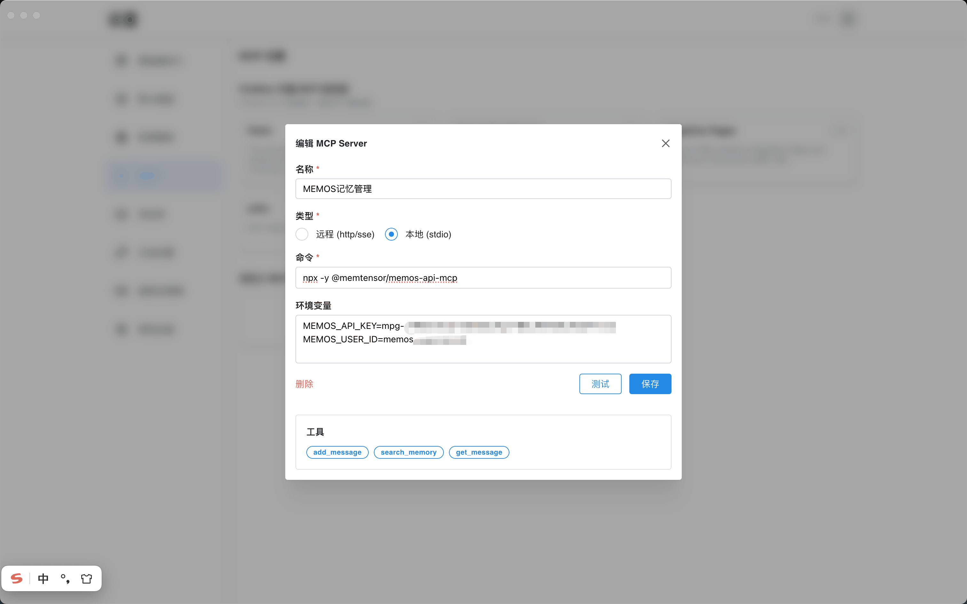Click the 测试 button
Screen dimensions: 967x604
pos(600,384)
